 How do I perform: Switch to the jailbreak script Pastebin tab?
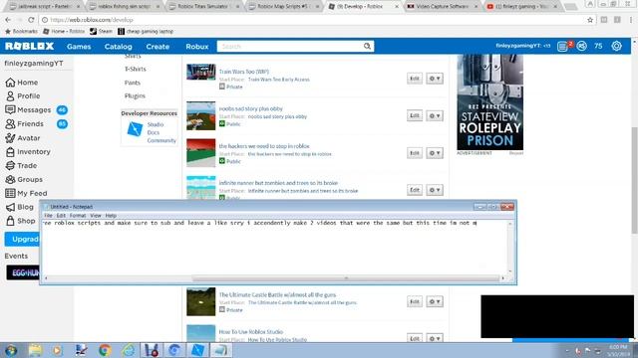45,7
